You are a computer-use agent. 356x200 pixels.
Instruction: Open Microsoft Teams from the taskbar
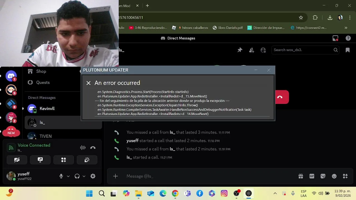click(187, 193)
